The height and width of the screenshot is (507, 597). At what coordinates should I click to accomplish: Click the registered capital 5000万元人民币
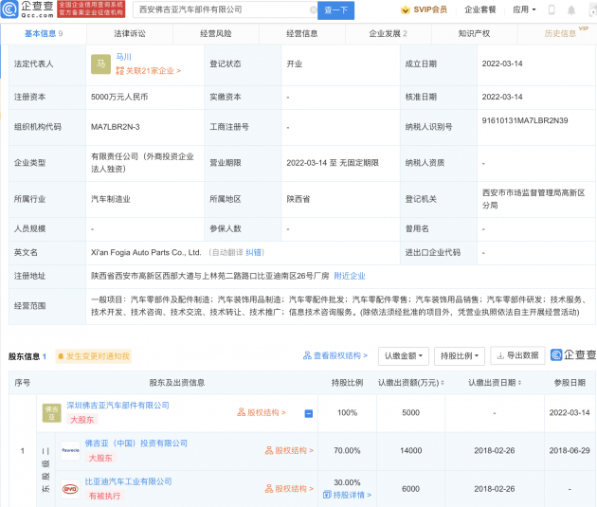pyautogui.click(x=119, y=97)
